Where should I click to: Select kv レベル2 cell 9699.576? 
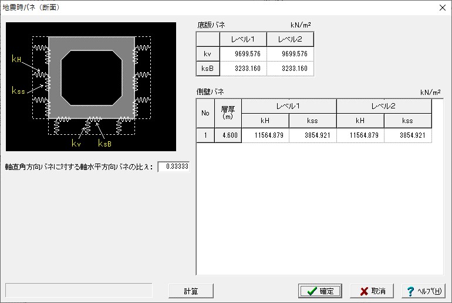click(291, 54)
